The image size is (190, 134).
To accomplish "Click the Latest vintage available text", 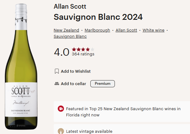I will point(89,131).
